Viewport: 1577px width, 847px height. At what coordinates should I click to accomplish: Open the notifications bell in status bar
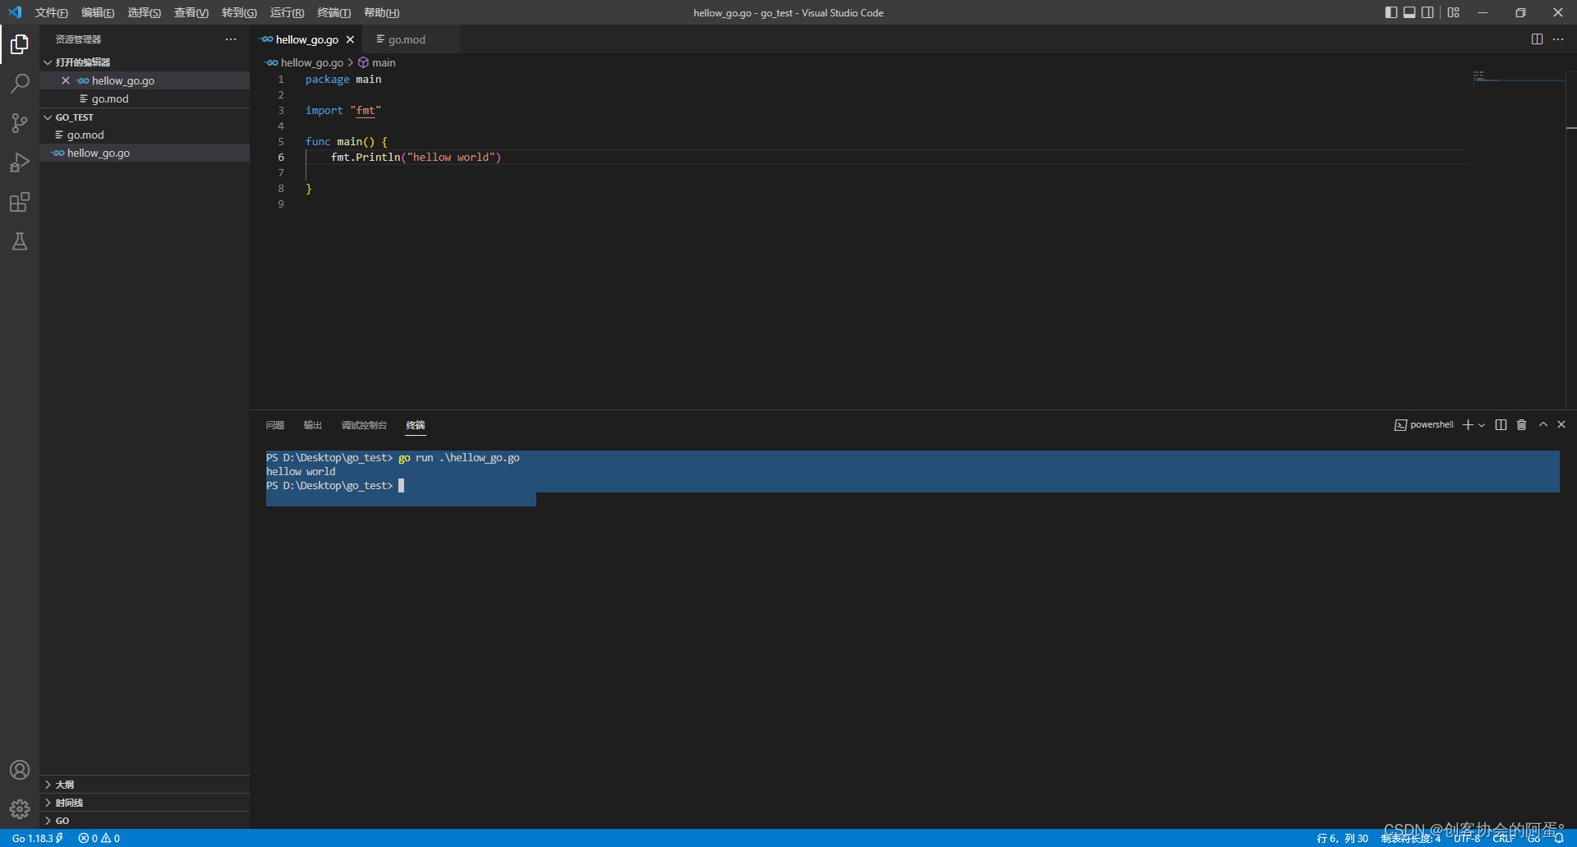pyautogui.click(x=1559, y=838)
